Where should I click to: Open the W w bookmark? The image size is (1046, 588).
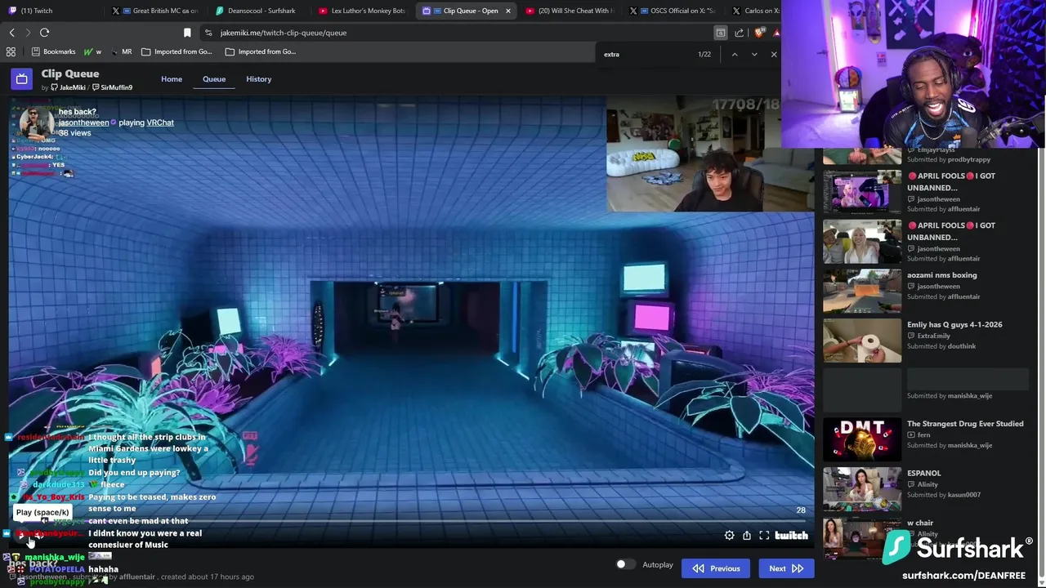pyautogui.click(x=93, y=51)
